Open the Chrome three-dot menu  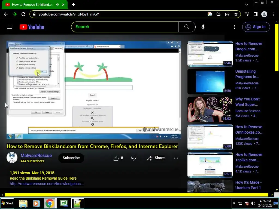(x=273, y=14)
